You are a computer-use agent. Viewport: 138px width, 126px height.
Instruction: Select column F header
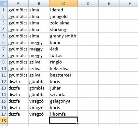coord(129,3)
